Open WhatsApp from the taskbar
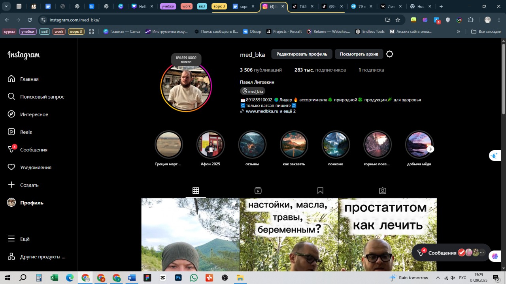 click(194, 278)
